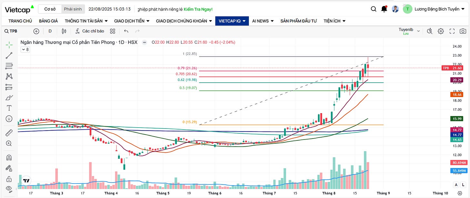Open SẢN PHẨM ĐẦU TƯ tab
This screenshot has width=470, height=198.
click(299, 21)
